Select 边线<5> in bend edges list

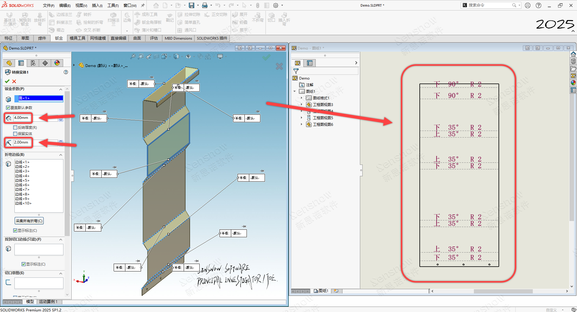(22, 180)
